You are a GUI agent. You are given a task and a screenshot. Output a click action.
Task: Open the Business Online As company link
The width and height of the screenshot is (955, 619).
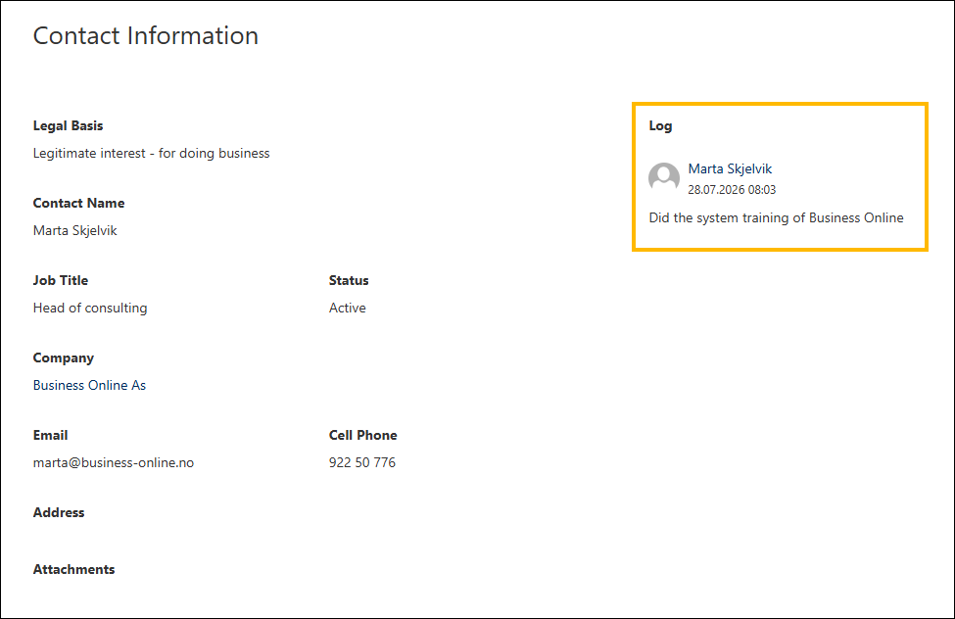pyautogui.click(x=89, y=385)
